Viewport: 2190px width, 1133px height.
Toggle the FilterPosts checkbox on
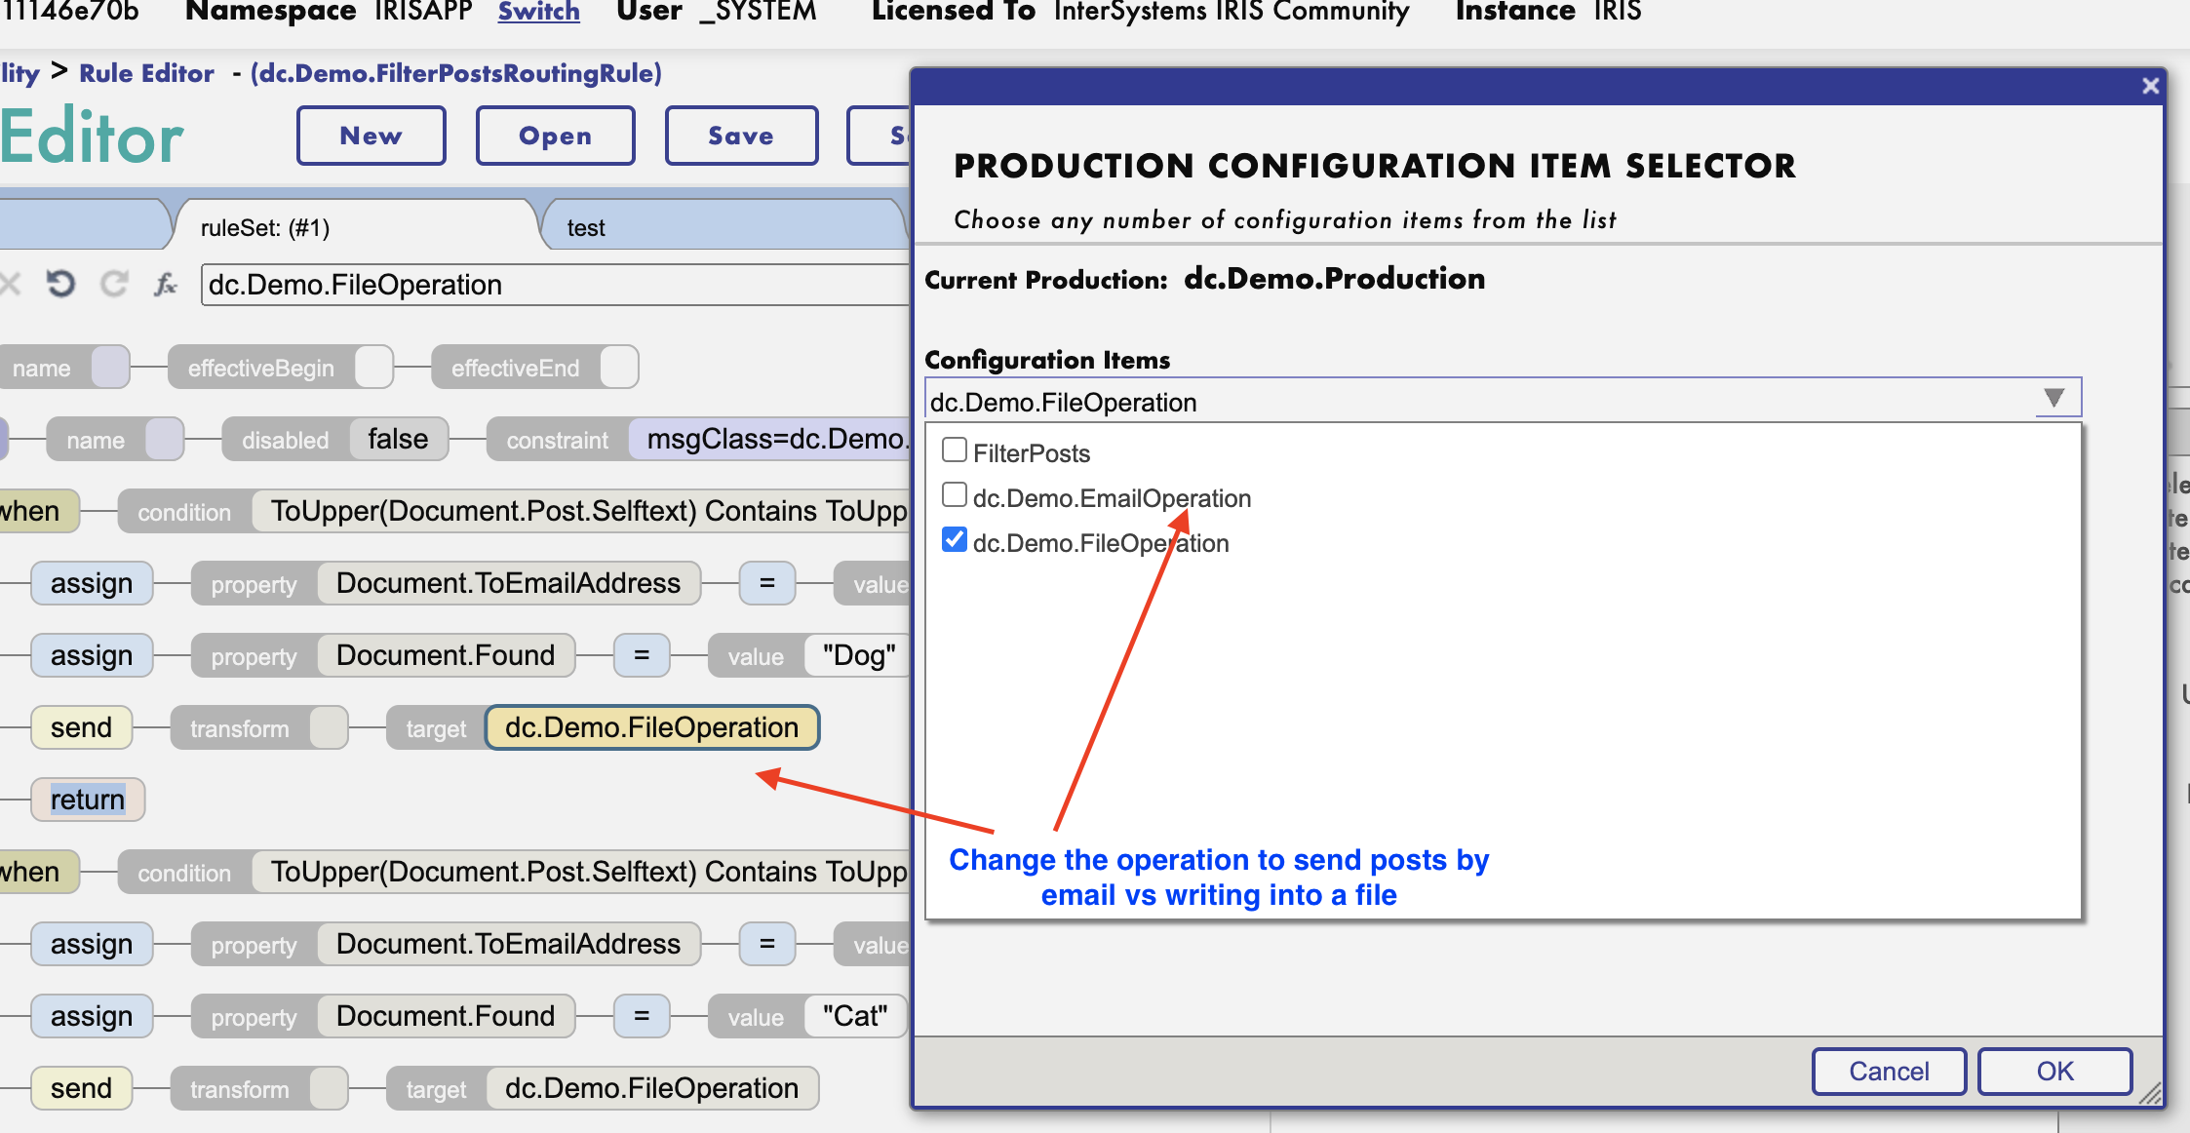click(x=954, y=450)
